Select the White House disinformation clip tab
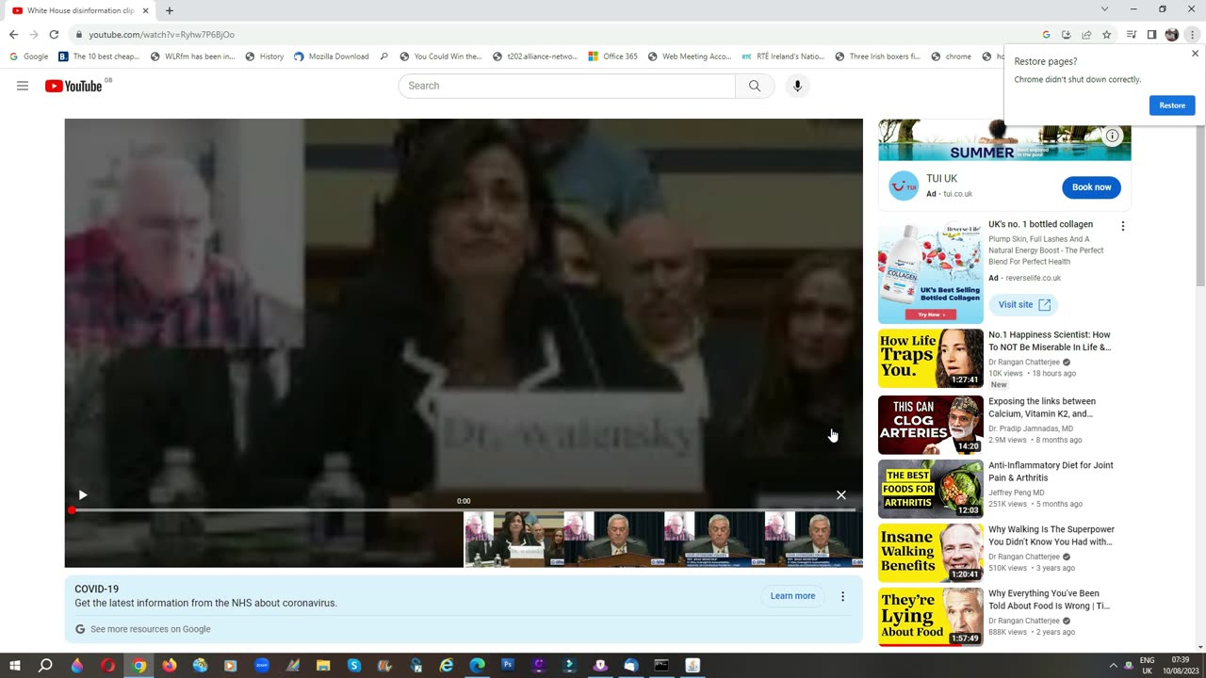The height and width of the screenshot is (678, 1206). [x=80, y=10]
